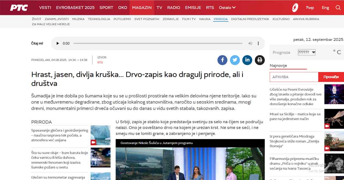Click the RTS logo in header

[x=19, y=8]
